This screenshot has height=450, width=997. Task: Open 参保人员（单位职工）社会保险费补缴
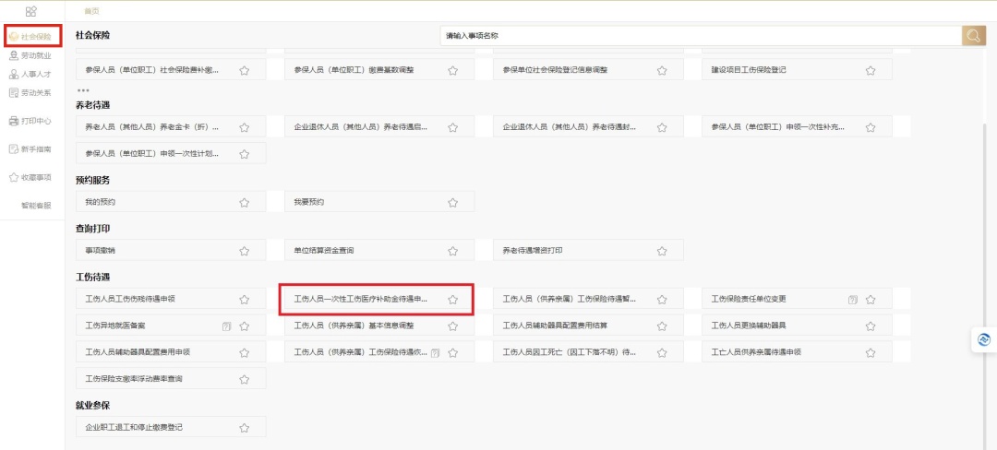click(171, 70)
